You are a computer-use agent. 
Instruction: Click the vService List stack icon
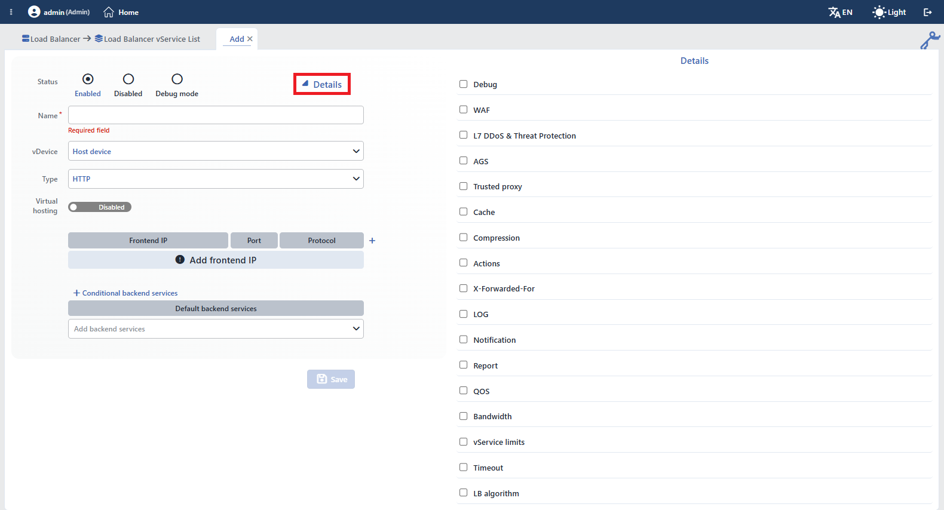[99, 39]
